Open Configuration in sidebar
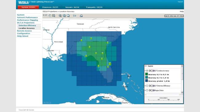Image resolution: width=200 pixels, height=112 pixels. (x=24, y=33)
